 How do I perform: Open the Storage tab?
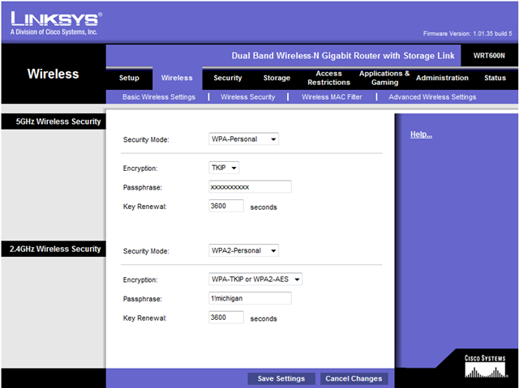(277, 78)
